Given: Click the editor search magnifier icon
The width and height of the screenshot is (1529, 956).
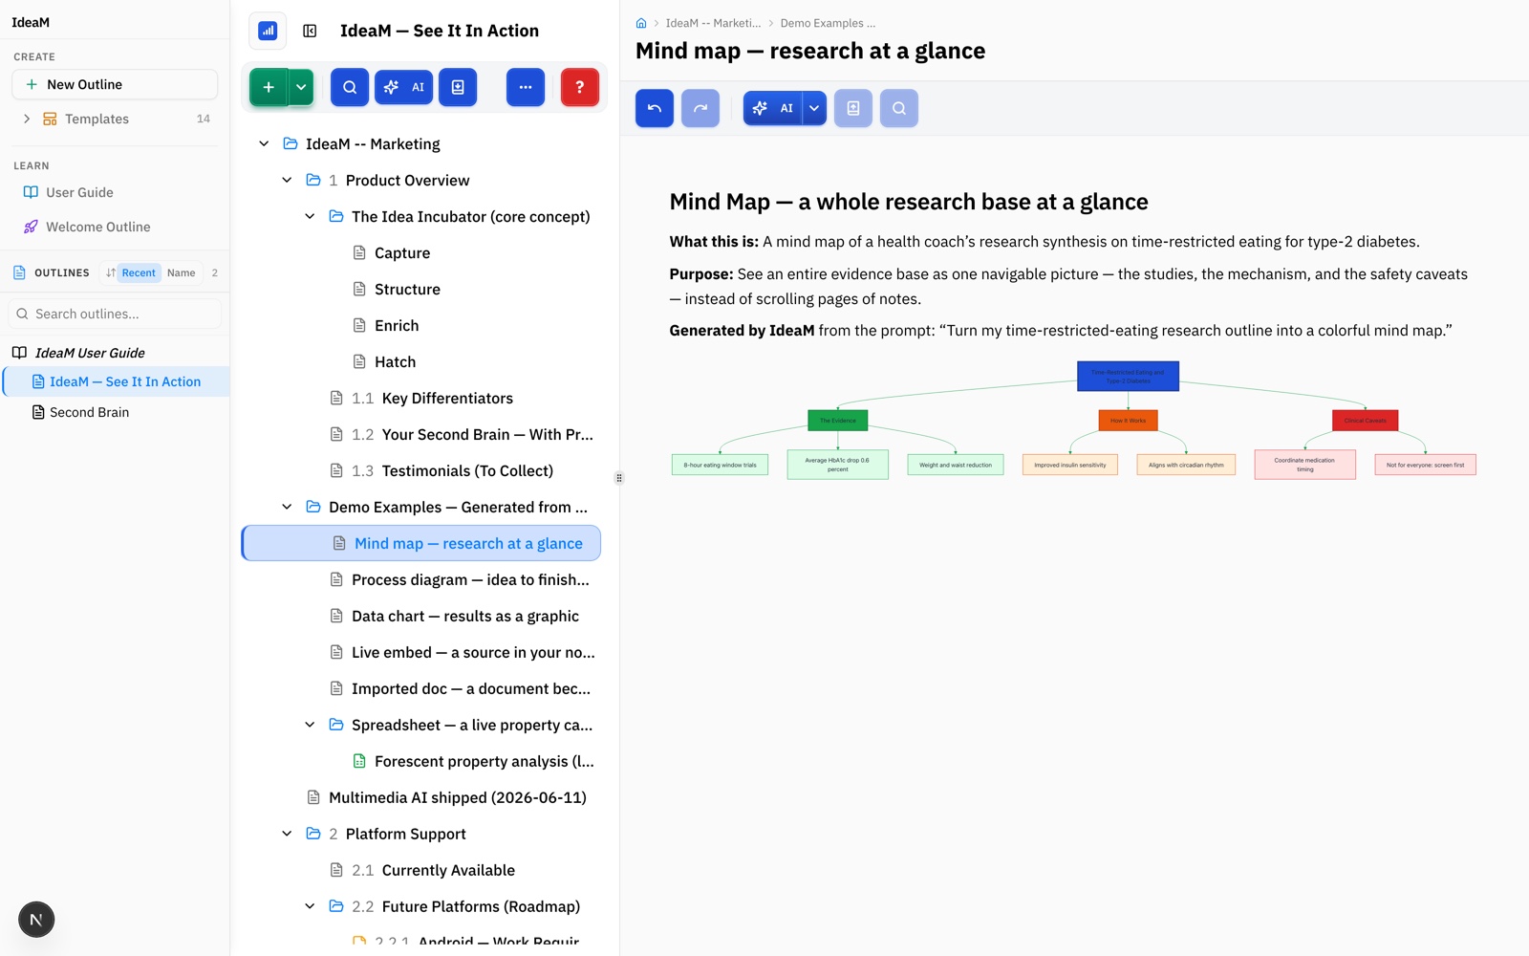Looking at the screenshot, I should [899, 108].
